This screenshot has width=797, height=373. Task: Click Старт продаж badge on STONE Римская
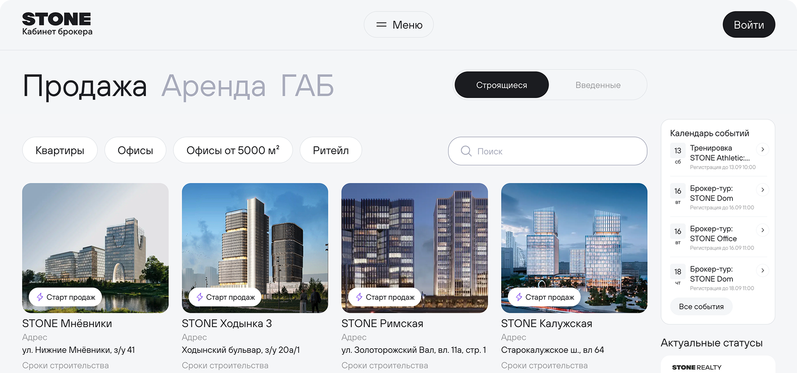385,297
